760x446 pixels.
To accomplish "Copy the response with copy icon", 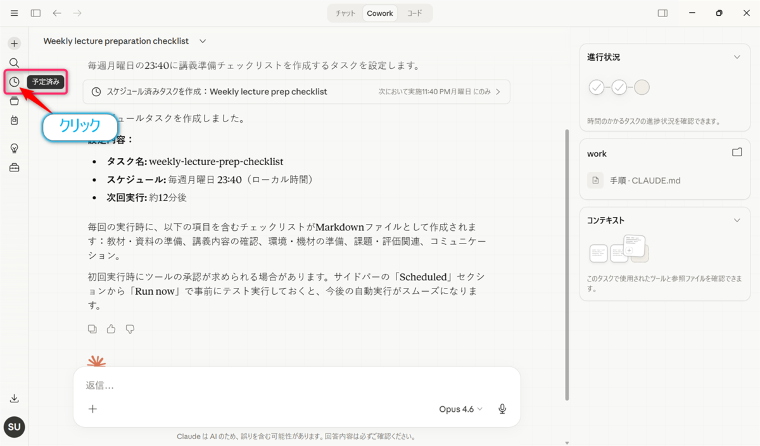I will click(92, 329).
